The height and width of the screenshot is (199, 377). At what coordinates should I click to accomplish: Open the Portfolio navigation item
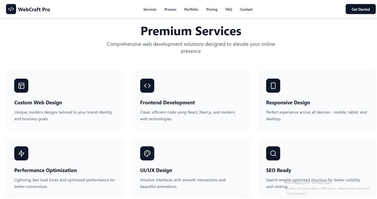[x=191, y=9]
